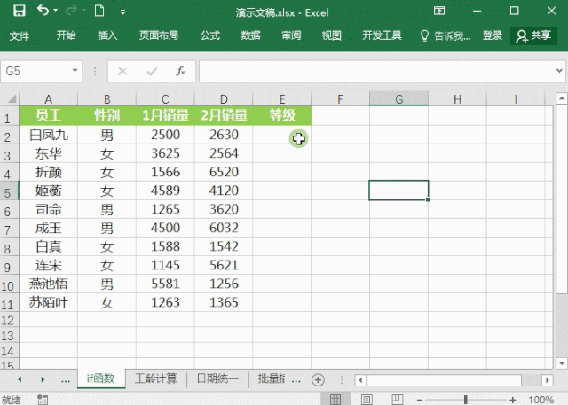
Task: Click cell with value 1365
Action: click(224, 302)
